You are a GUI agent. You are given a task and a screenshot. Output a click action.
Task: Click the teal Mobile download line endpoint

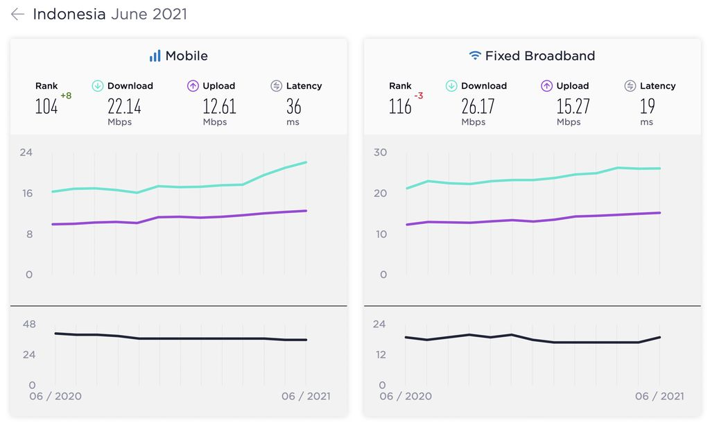[x=306, y=162]
